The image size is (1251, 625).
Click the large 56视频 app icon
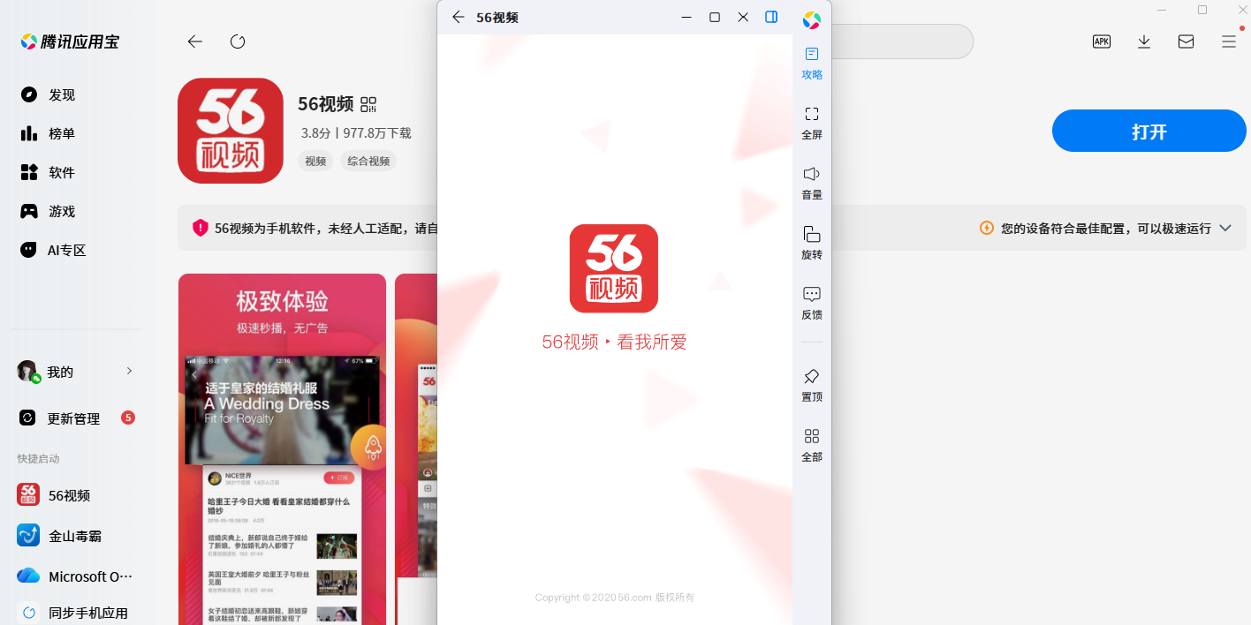(x=231, y=131)
